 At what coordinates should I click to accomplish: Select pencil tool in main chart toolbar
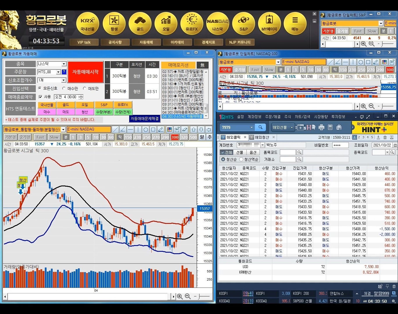161,130
